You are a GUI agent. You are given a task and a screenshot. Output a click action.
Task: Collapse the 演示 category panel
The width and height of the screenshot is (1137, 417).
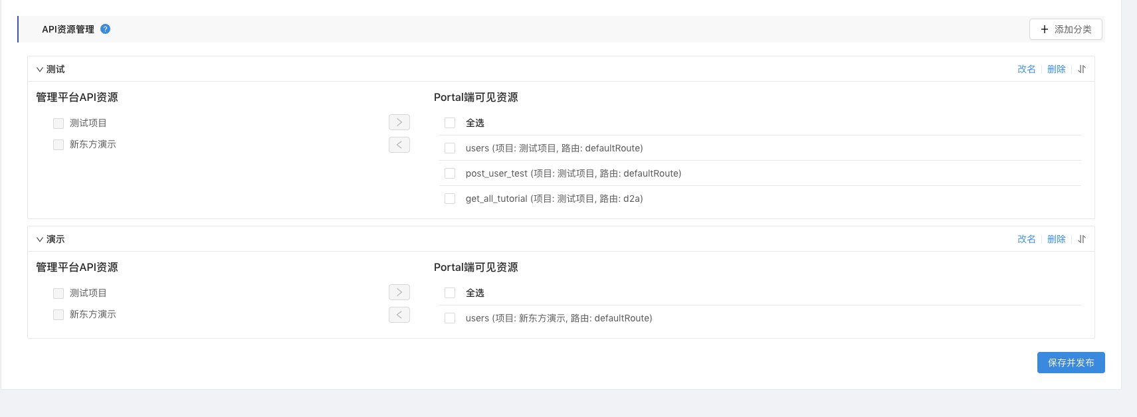(40, 239)
